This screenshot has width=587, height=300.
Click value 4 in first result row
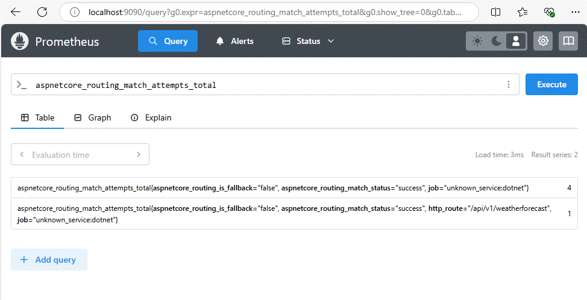[569, 188]
